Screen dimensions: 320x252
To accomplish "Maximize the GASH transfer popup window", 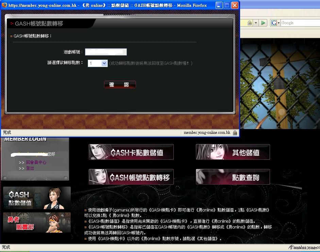I will pos(227,5).
